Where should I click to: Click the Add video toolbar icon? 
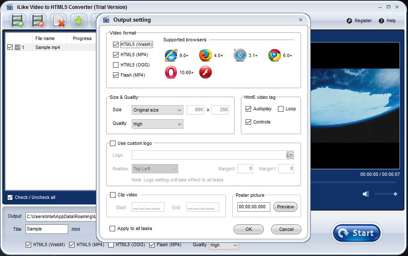17,21
